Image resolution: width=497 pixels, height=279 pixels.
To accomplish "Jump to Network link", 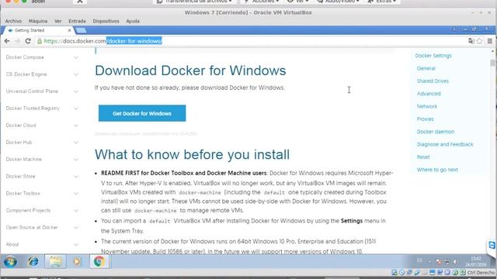I will pos(427,106).
